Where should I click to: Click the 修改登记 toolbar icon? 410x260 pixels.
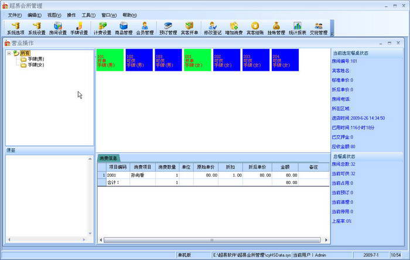[213, 28]
